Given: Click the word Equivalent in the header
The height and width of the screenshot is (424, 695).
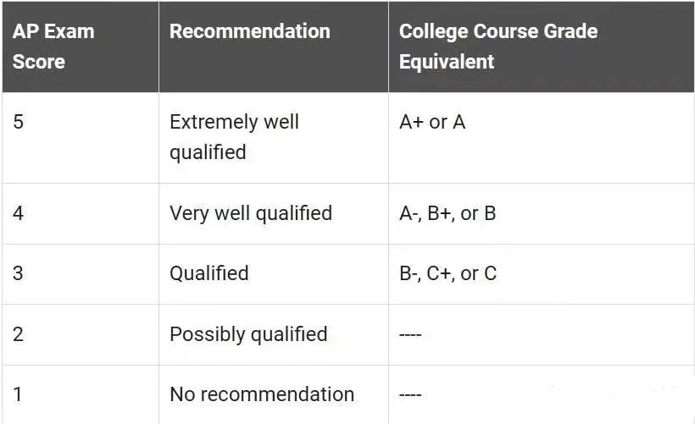Looking at the screenshot, I should coord(447,62).
